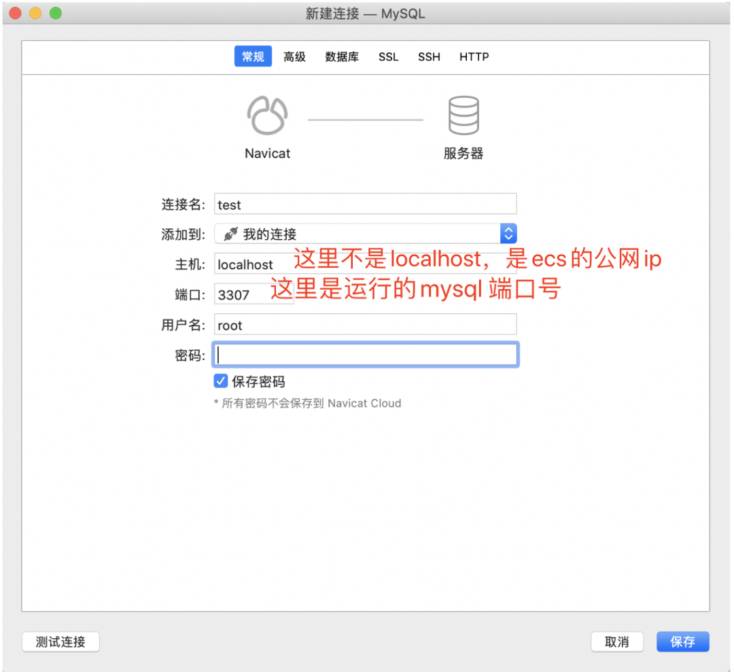Image resolution: width=734 pixels, height=672 pixels.
Task: Minimize the 新建连接 window
Action: [35, 13]
